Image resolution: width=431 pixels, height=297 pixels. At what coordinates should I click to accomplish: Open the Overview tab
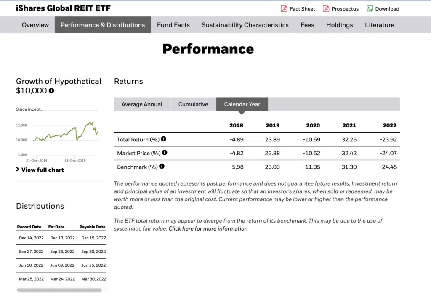coord(35,25)
